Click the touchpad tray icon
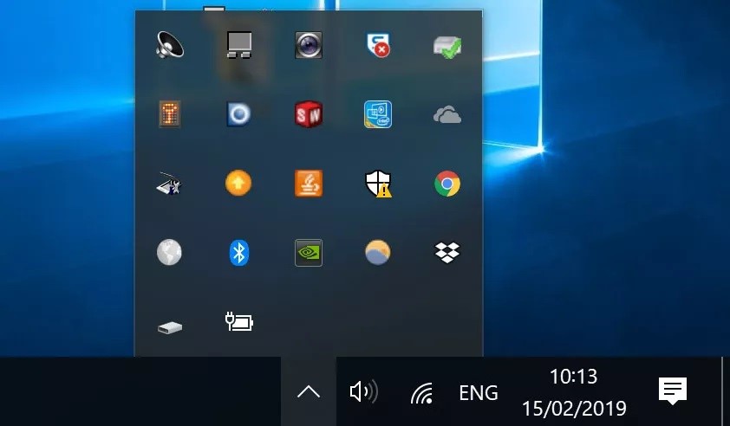Image resolution: width=730 pixels, height=426 pixels. click(238, 44)
